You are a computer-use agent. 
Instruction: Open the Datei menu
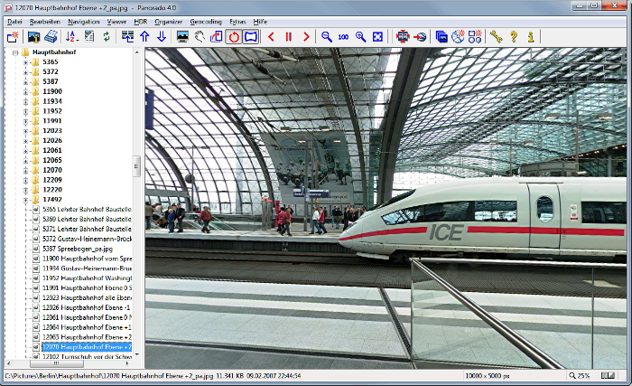tap(14, 22)
